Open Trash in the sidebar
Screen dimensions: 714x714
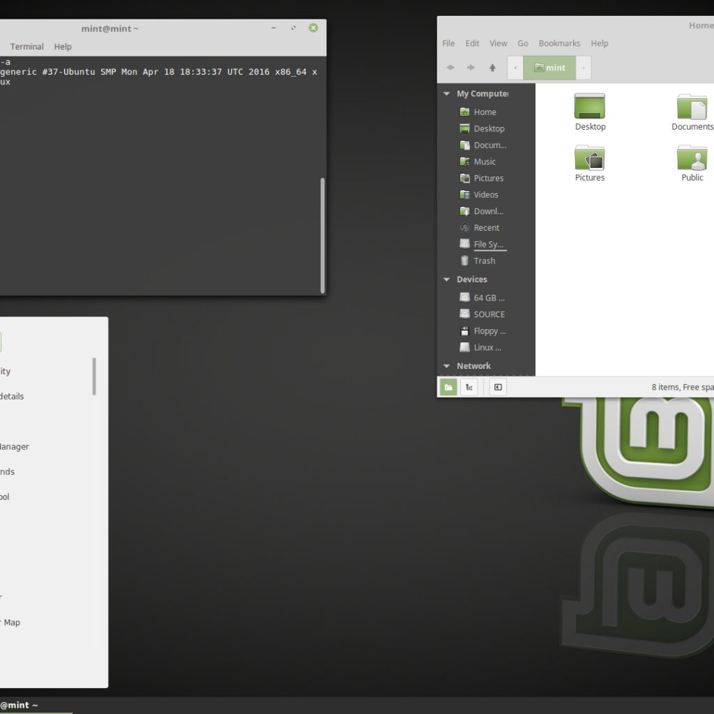point(485,261)
